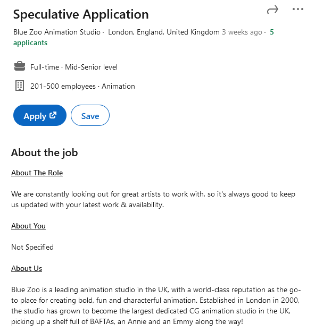Click 201-500 employees Animation text

82,87
